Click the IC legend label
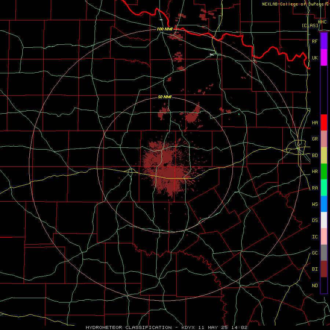Viewport: 330px width, 330px height. [x=315, y=236]
